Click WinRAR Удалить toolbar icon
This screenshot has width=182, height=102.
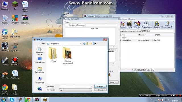(123, 25)
